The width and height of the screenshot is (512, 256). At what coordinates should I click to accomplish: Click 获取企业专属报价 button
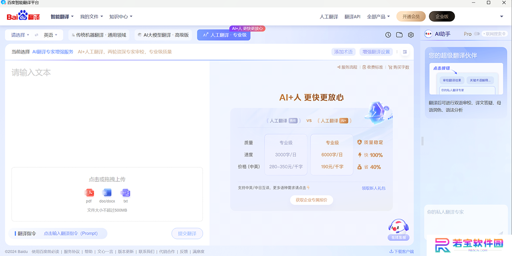pyautogui.click(x=311, y=200)
